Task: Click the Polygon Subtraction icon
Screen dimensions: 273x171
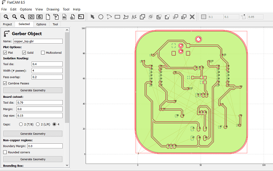Action: [159, 17]
